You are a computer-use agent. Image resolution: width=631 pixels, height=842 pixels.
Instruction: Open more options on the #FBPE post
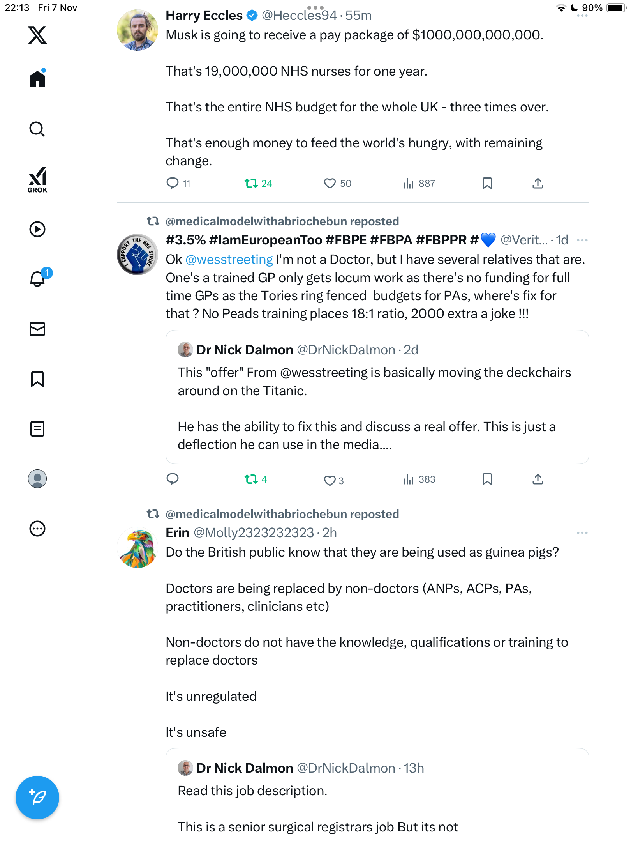click(x=582, y=240)
